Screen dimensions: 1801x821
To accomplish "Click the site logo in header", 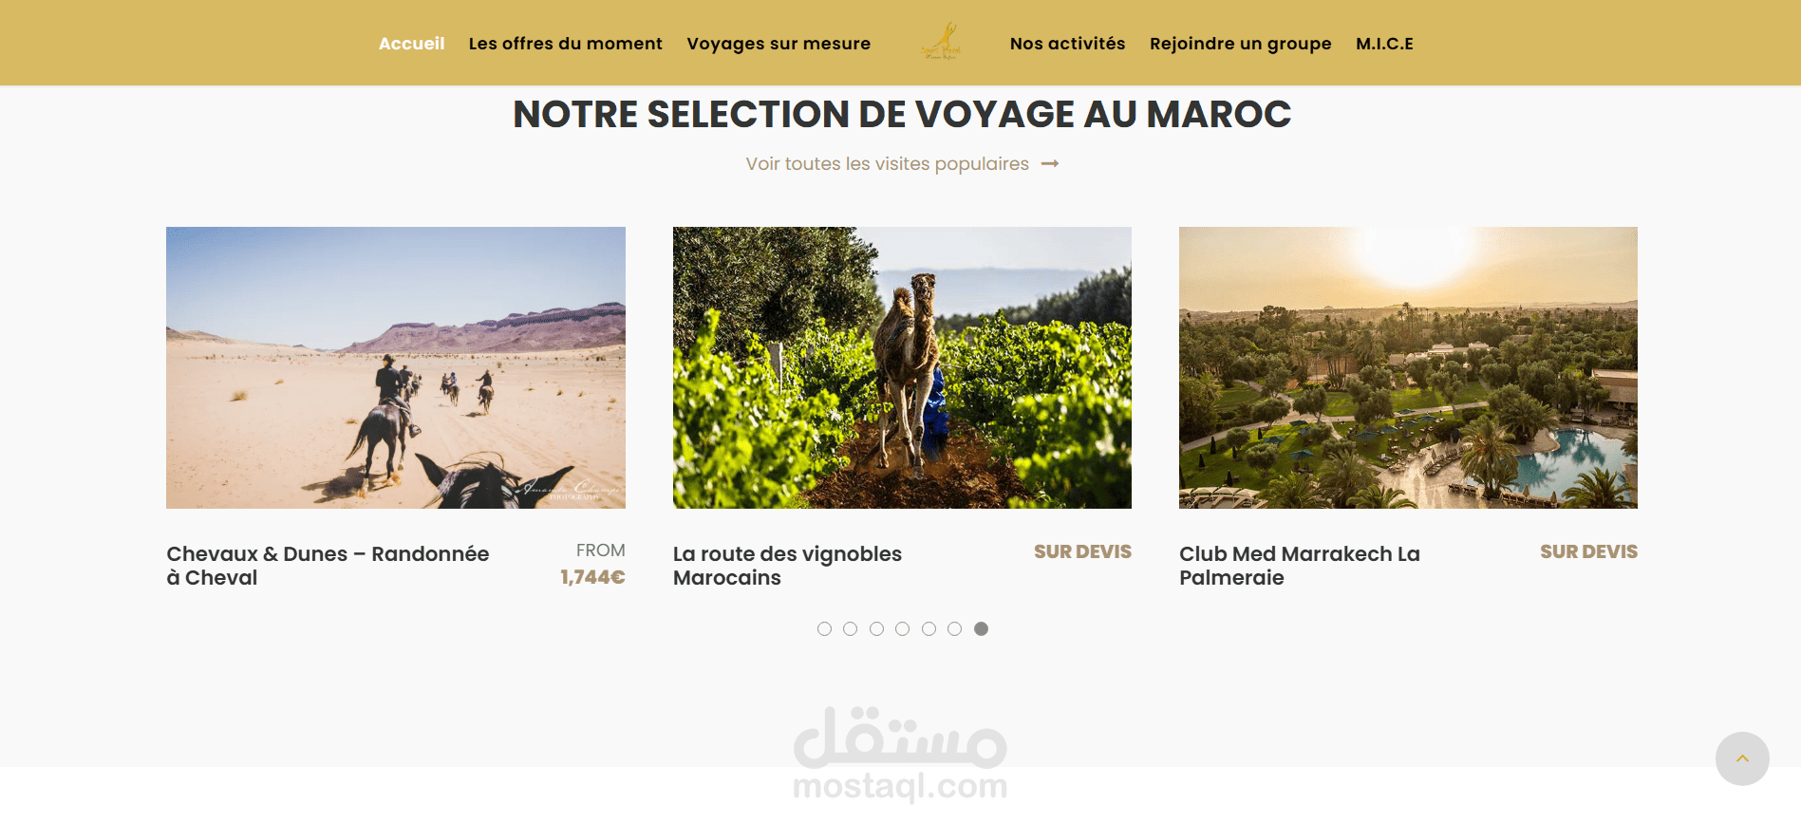I will (941, 43).
